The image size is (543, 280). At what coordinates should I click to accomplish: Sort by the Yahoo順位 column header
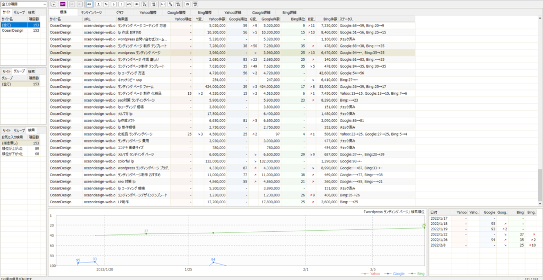[x=181, y=19]
